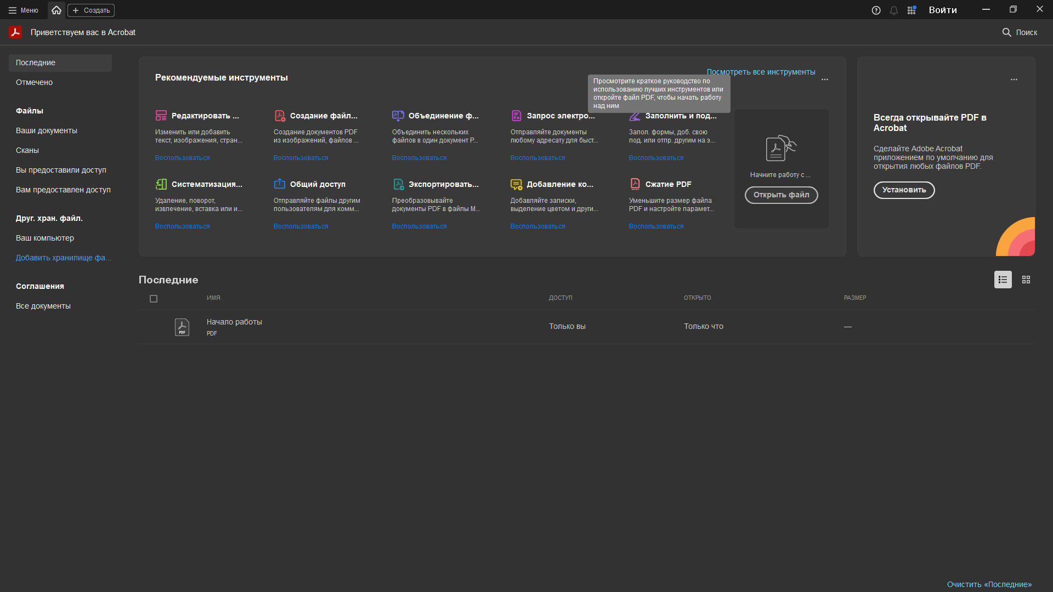Click the Edit PDF tool icon

[161, 116]
